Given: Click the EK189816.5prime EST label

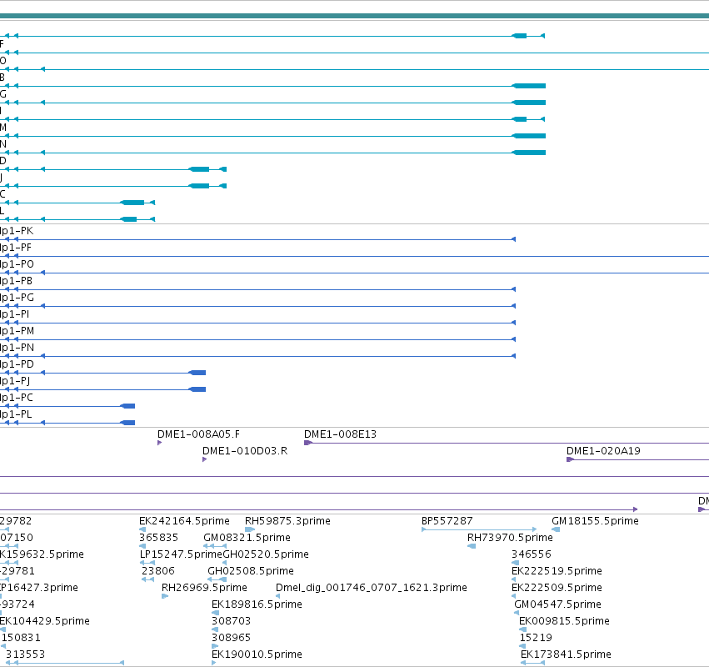Looking at the screenshot, I should pos(257,605).
